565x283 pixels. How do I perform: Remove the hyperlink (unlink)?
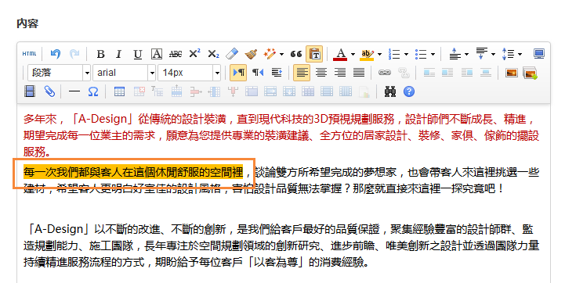(404, 73)
